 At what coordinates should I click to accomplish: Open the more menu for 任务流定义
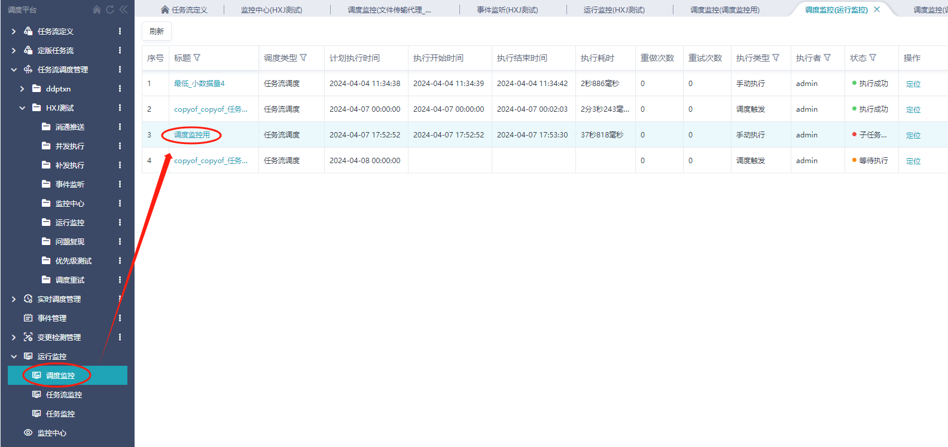coord(120,31)
